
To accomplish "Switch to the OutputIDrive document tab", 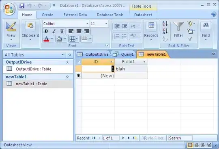I will 93,54.
